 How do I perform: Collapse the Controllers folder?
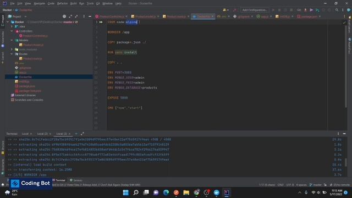(12, 31)
